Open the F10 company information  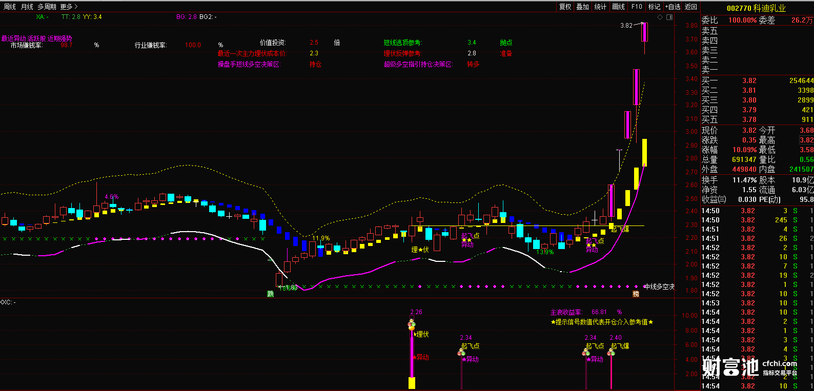click(637, 7)
